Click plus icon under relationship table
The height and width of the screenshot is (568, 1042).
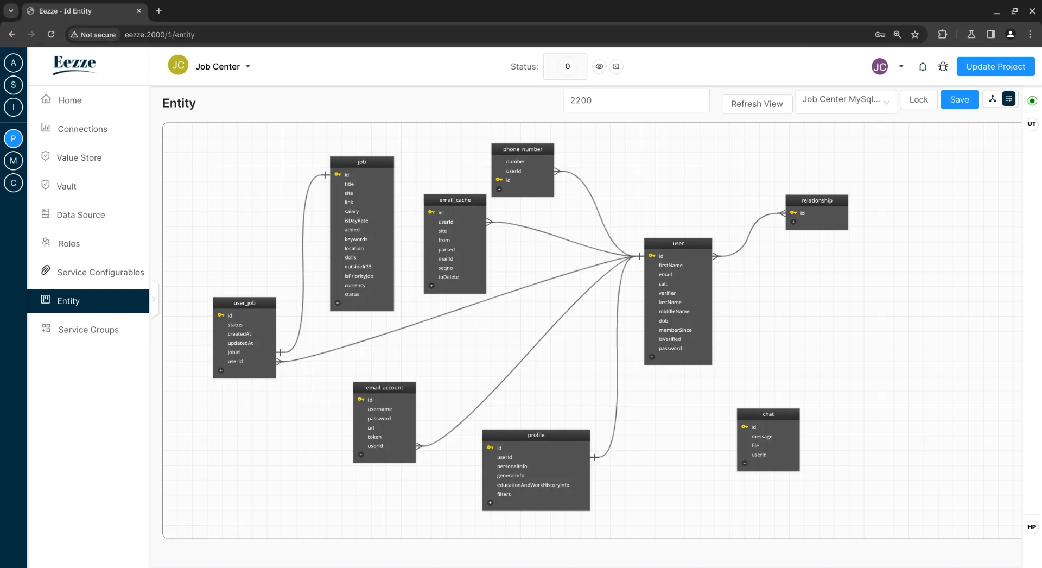[793, 222]
